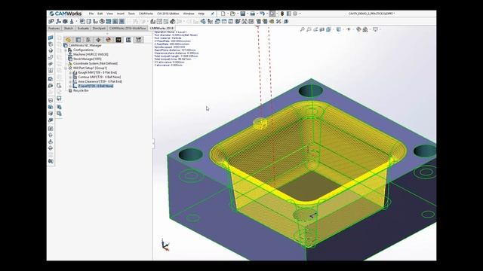483x271 pixels.
Task: Switch to the Sketch tab
Action: point(69,28)
